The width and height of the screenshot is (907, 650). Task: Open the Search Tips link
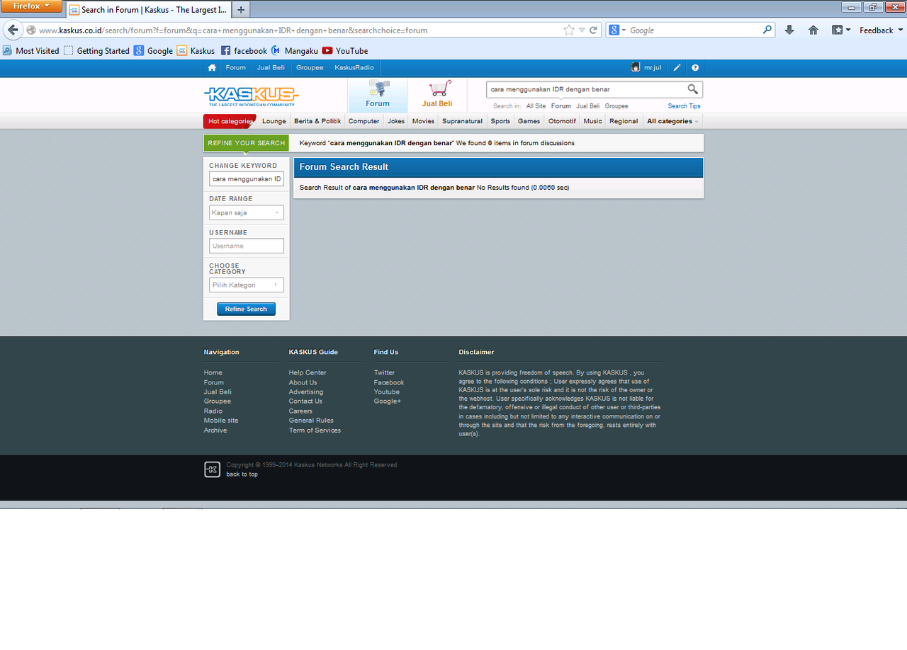[685, 106]
